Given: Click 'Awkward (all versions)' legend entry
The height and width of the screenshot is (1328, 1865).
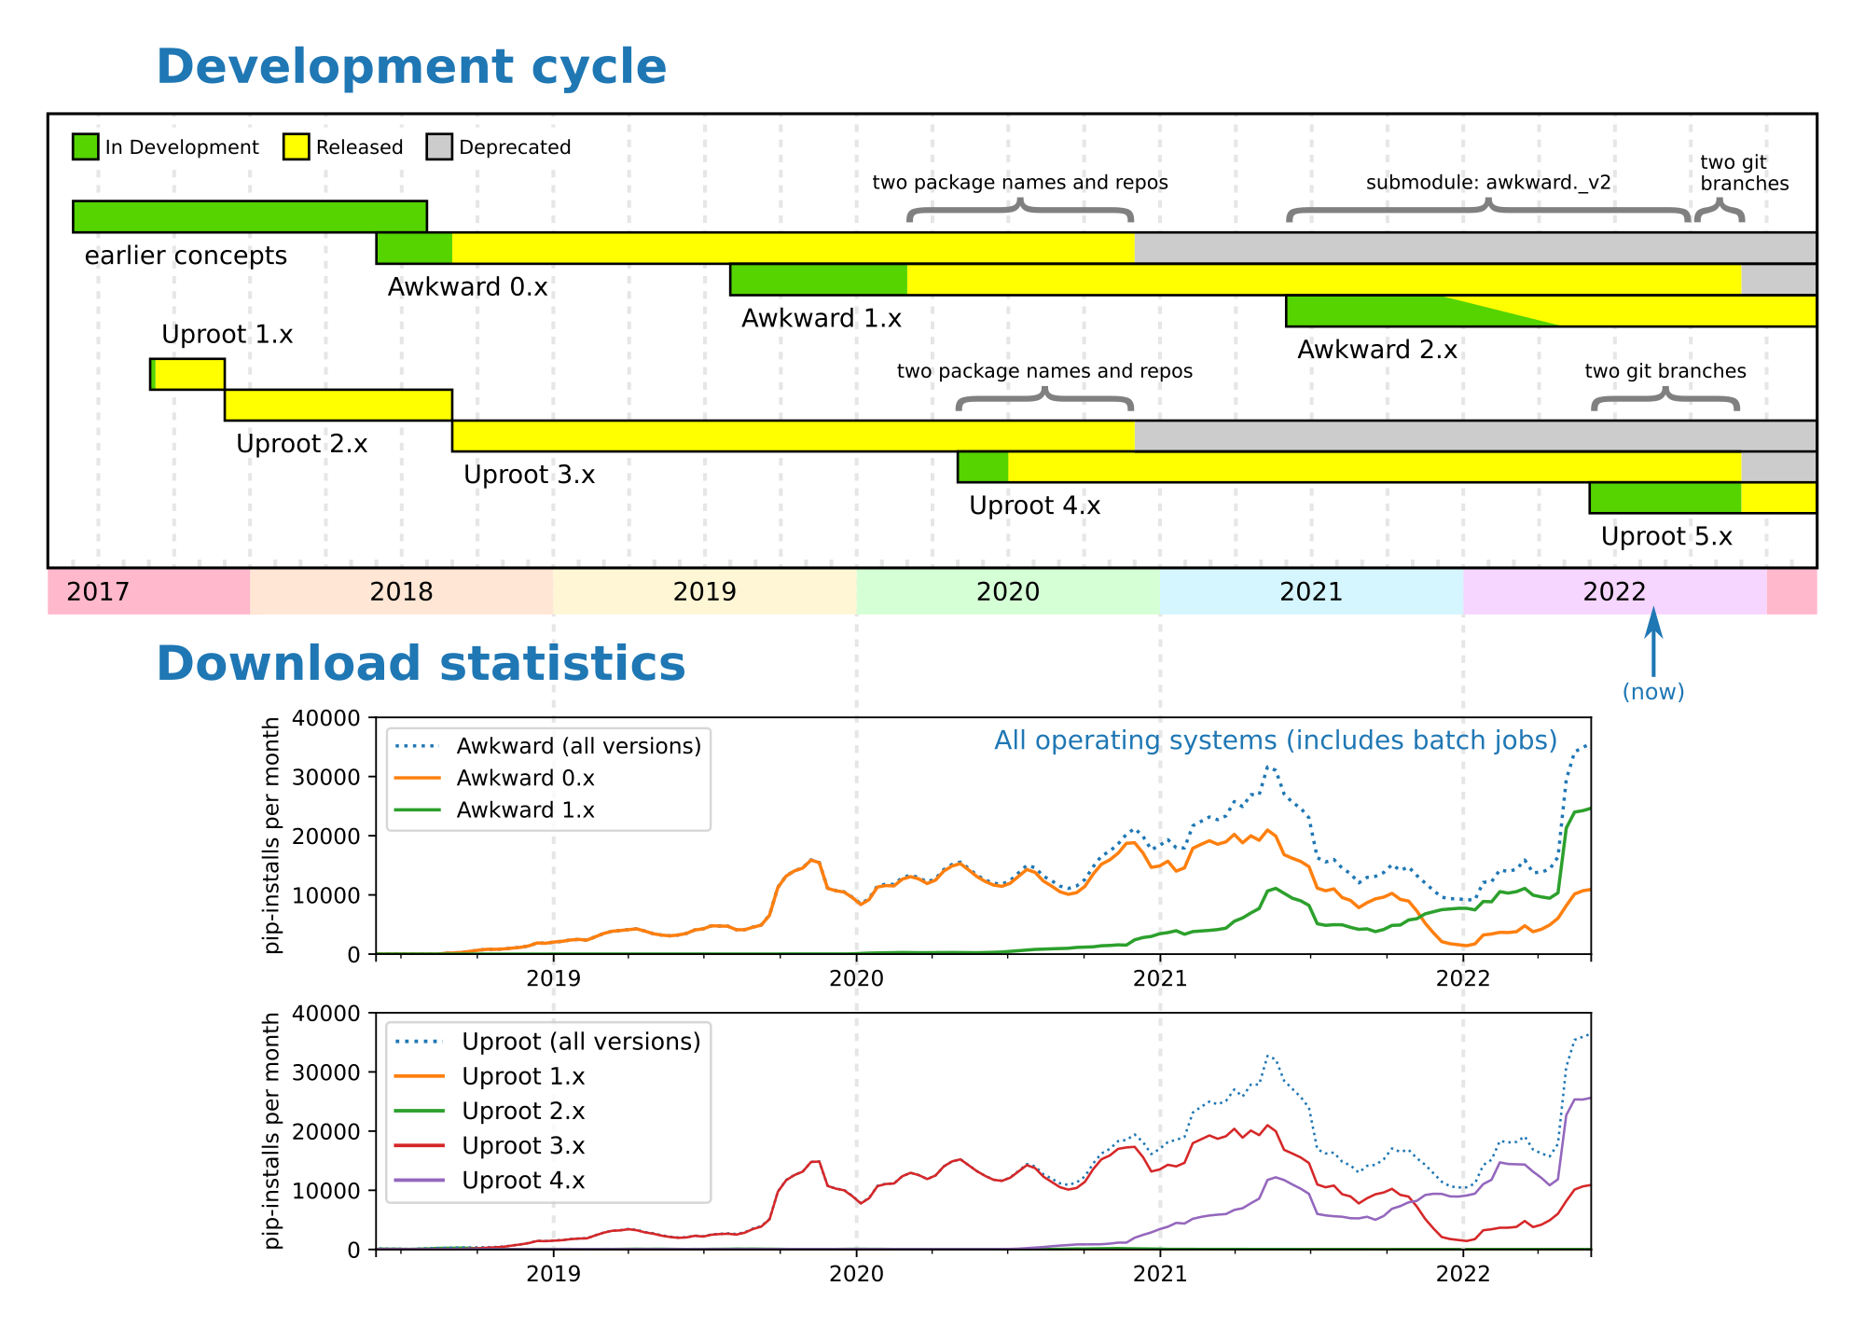Looking at the screenshot, I should [x=548, y=746].
